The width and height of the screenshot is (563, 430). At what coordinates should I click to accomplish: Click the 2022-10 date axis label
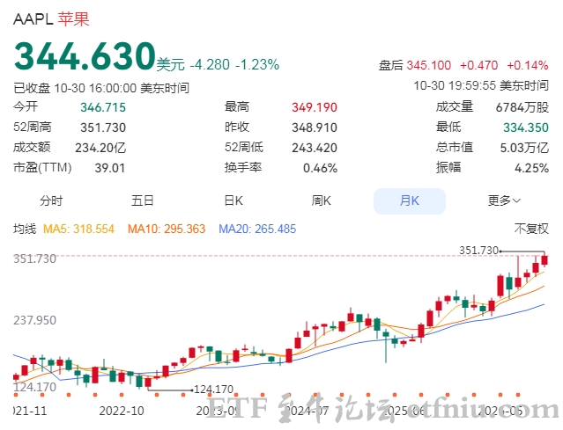tap(122, 411)
